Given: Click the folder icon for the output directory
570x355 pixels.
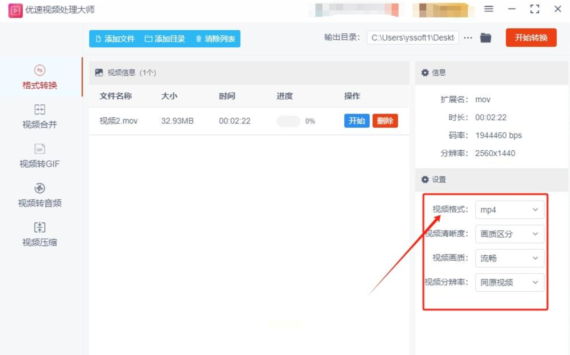Looking at the screenshot, I should 485,38.
